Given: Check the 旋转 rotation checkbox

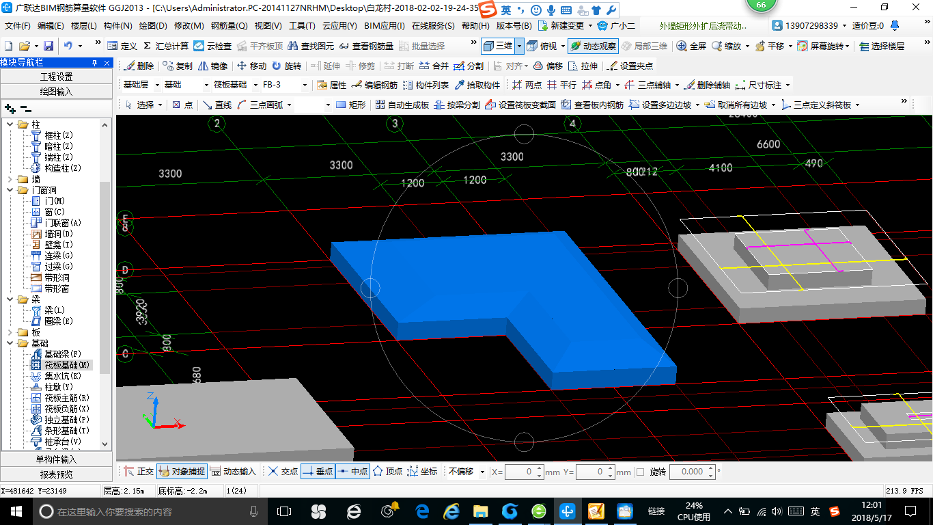Looking at the screenshot, I should click(640, 472).
